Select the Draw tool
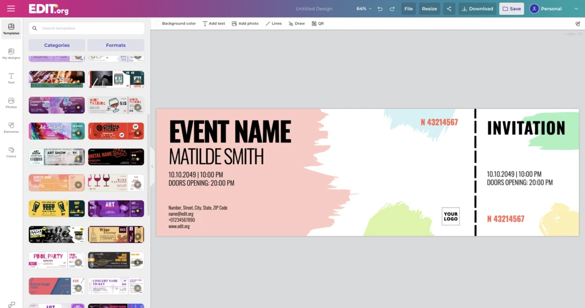 pos(296,23)
